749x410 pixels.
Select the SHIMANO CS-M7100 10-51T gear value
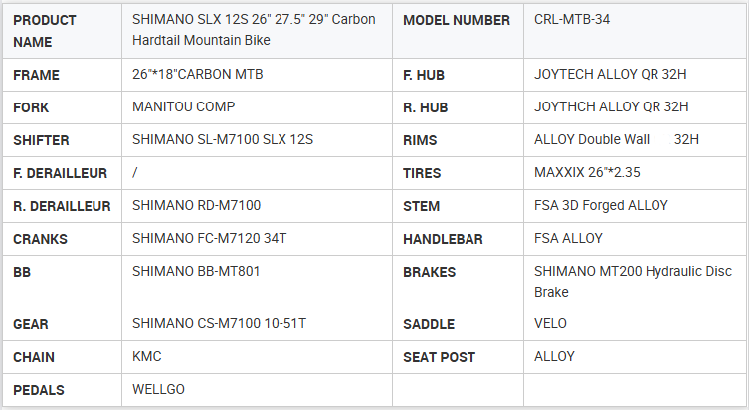[x=219, y=324]
